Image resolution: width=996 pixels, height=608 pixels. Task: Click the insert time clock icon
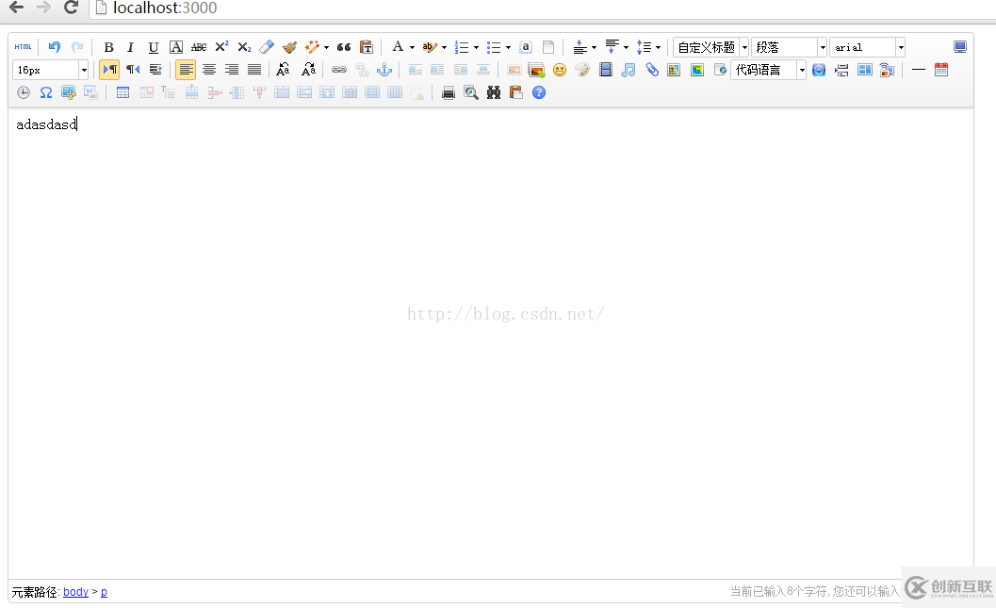24,92
